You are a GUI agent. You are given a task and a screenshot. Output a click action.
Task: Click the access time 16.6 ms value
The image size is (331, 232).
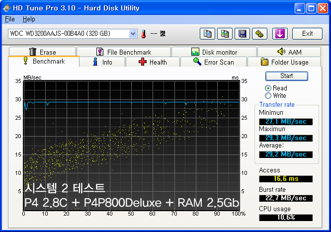[x=286, y=179]
